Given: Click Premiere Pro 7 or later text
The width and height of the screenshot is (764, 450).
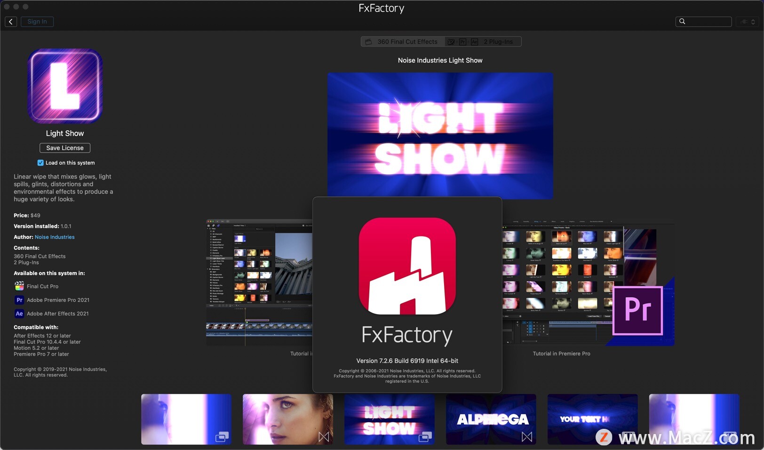Looking at the screenshot, I should click(x=41, y=354).
